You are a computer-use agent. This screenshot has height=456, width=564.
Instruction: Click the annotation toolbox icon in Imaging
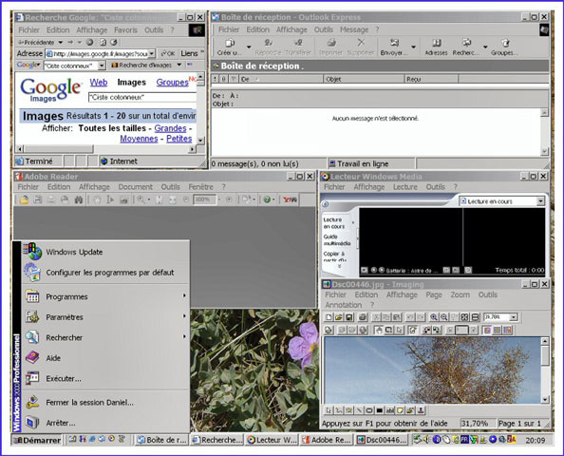tap(412, 330)
